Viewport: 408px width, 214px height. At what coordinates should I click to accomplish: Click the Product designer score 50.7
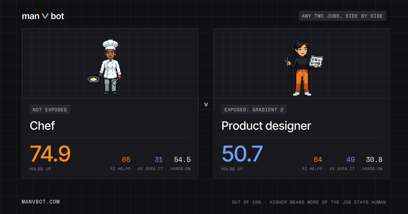(x=242, y=154)
